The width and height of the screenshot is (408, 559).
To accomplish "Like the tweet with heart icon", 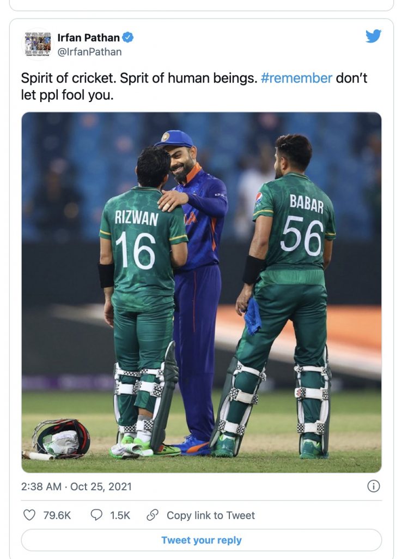I will 29,515.
